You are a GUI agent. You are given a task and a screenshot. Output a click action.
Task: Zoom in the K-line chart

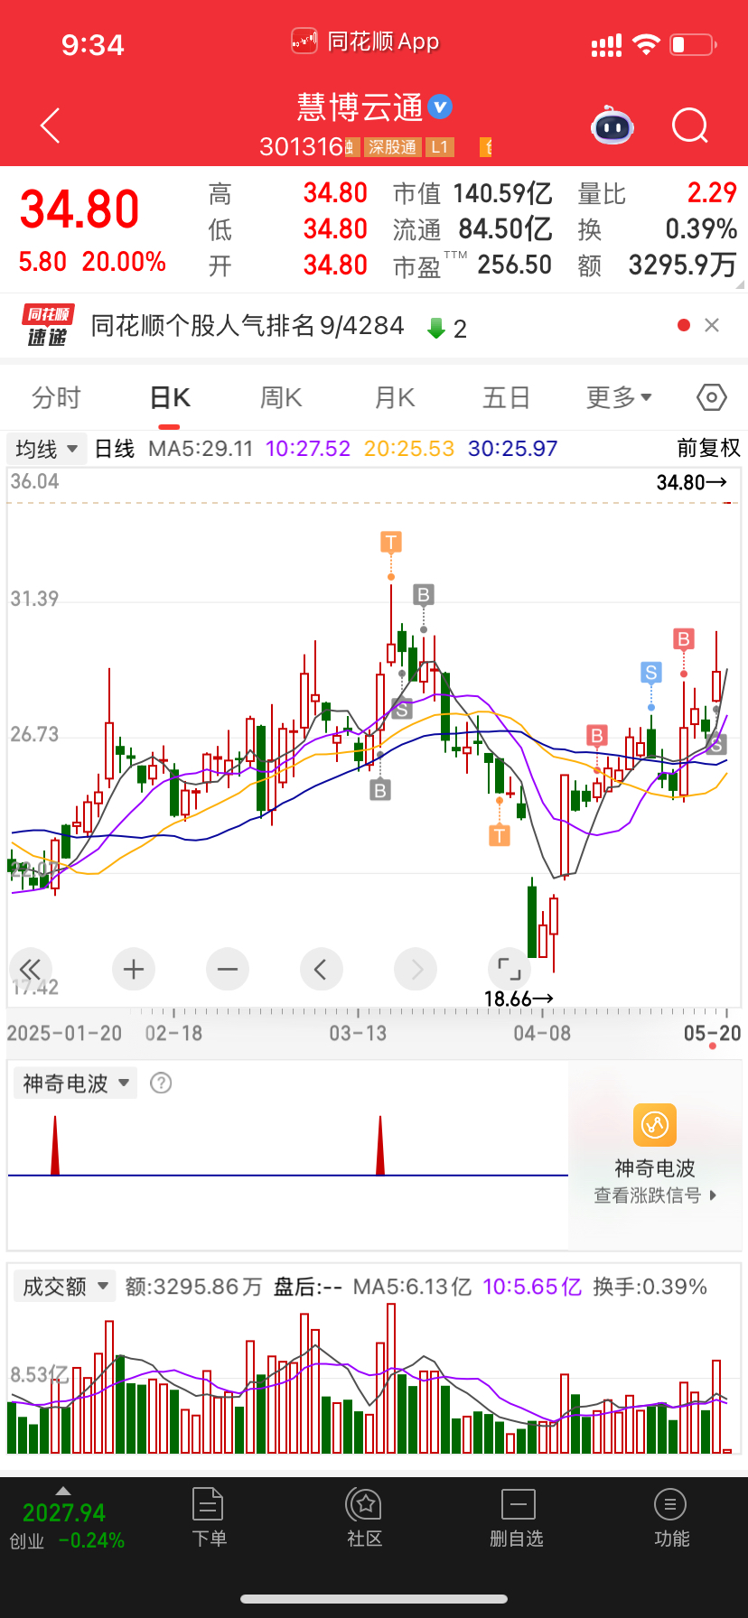click(x=134, y=970)
